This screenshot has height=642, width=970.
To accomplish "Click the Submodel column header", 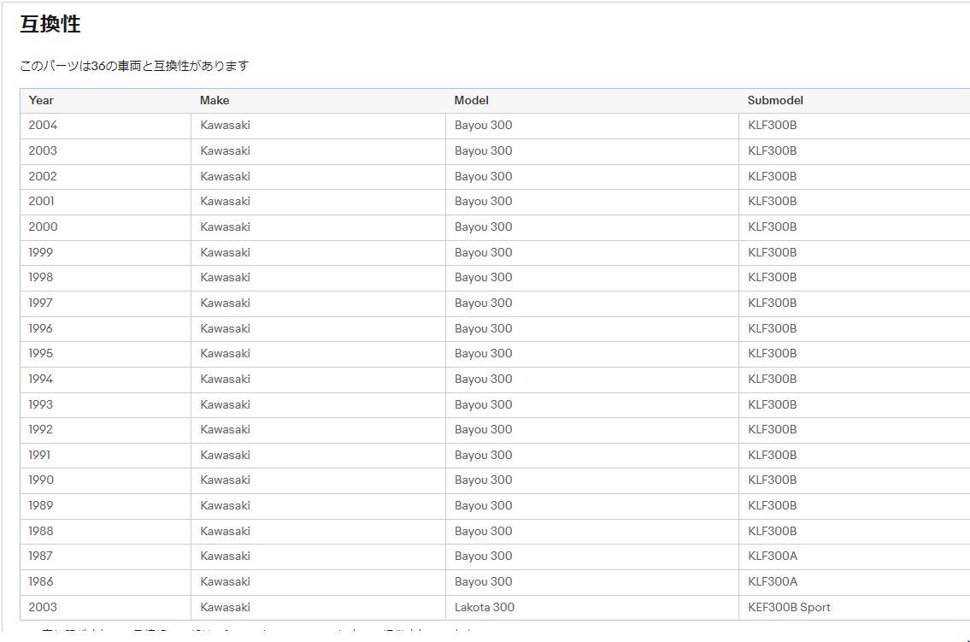I will coord(775,100).
